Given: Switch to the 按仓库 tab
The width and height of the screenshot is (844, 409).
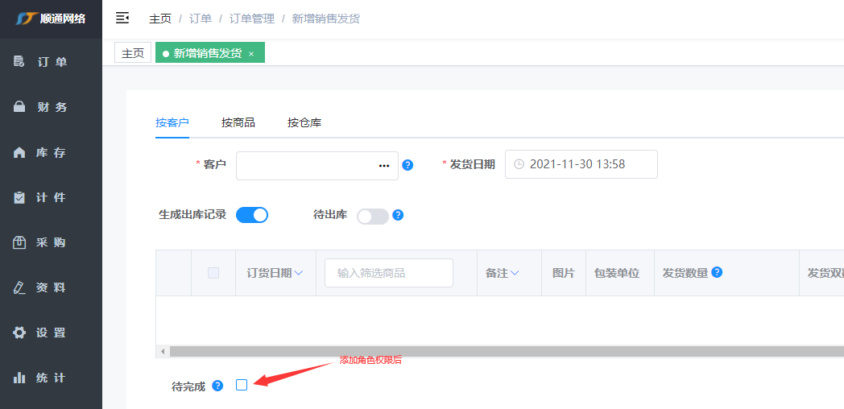Looking at the screenshot, I should click(304, 122).
